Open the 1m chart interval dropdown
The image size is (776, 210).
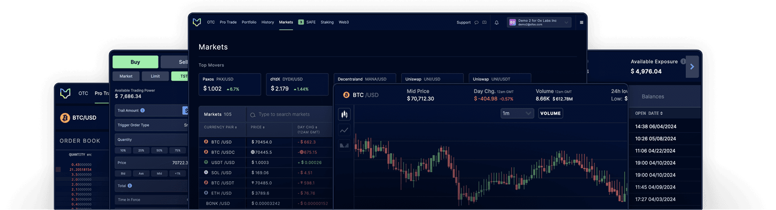point(517,113)
